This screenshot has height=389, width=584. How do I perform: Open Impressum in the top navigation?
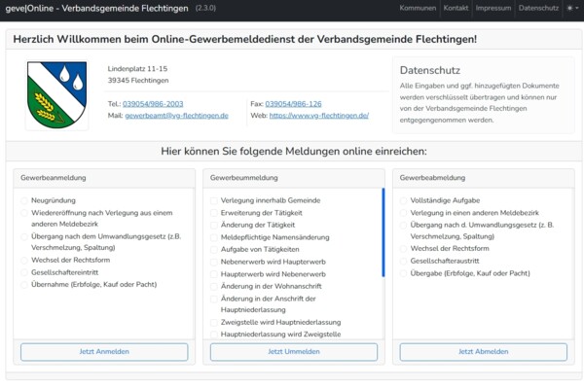494,8
